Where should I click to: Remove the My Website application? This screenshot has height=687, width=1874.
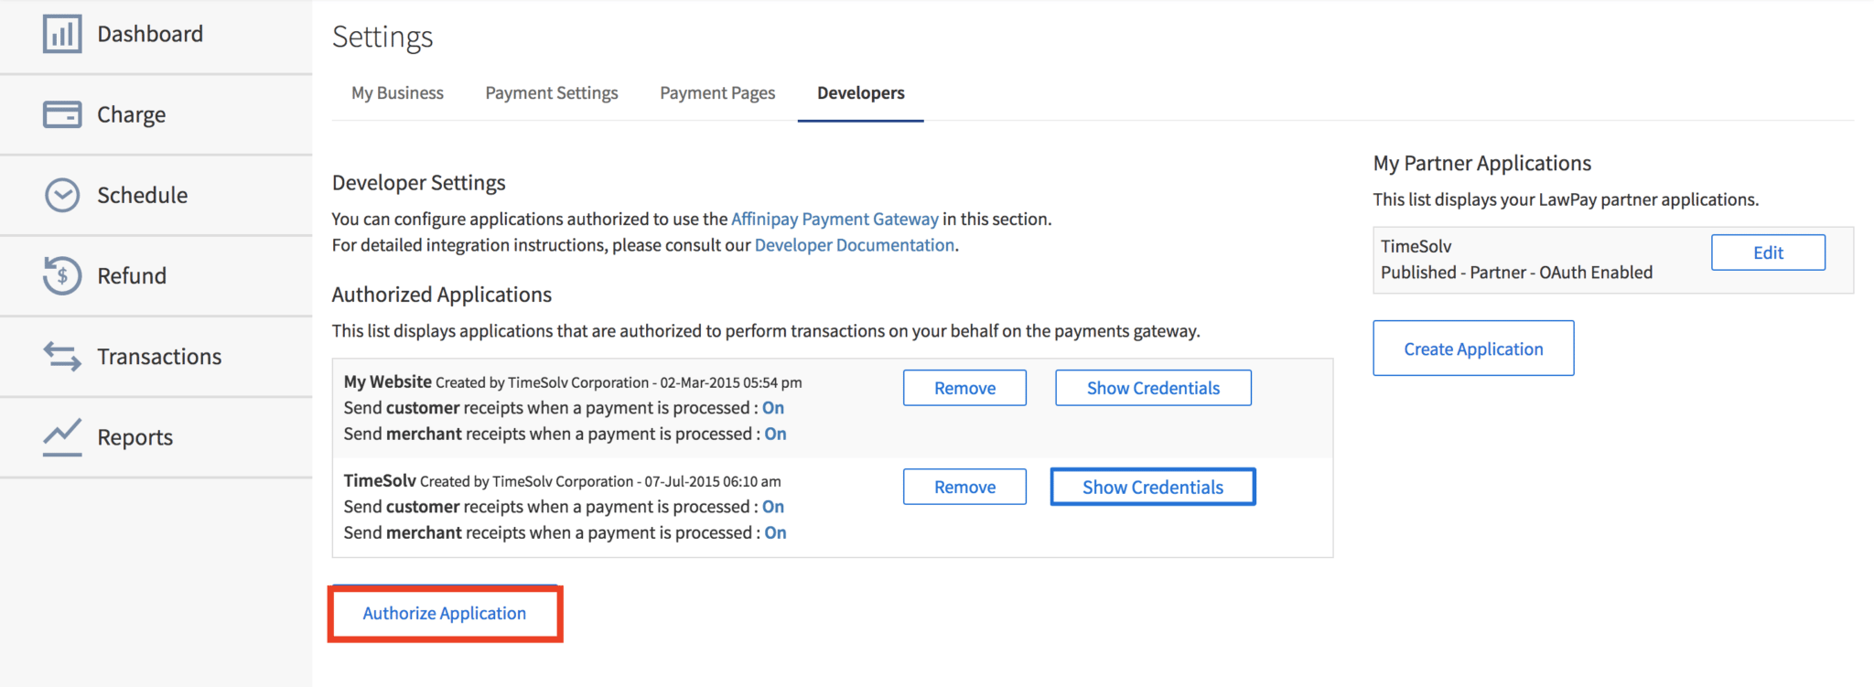click(964, 388)
